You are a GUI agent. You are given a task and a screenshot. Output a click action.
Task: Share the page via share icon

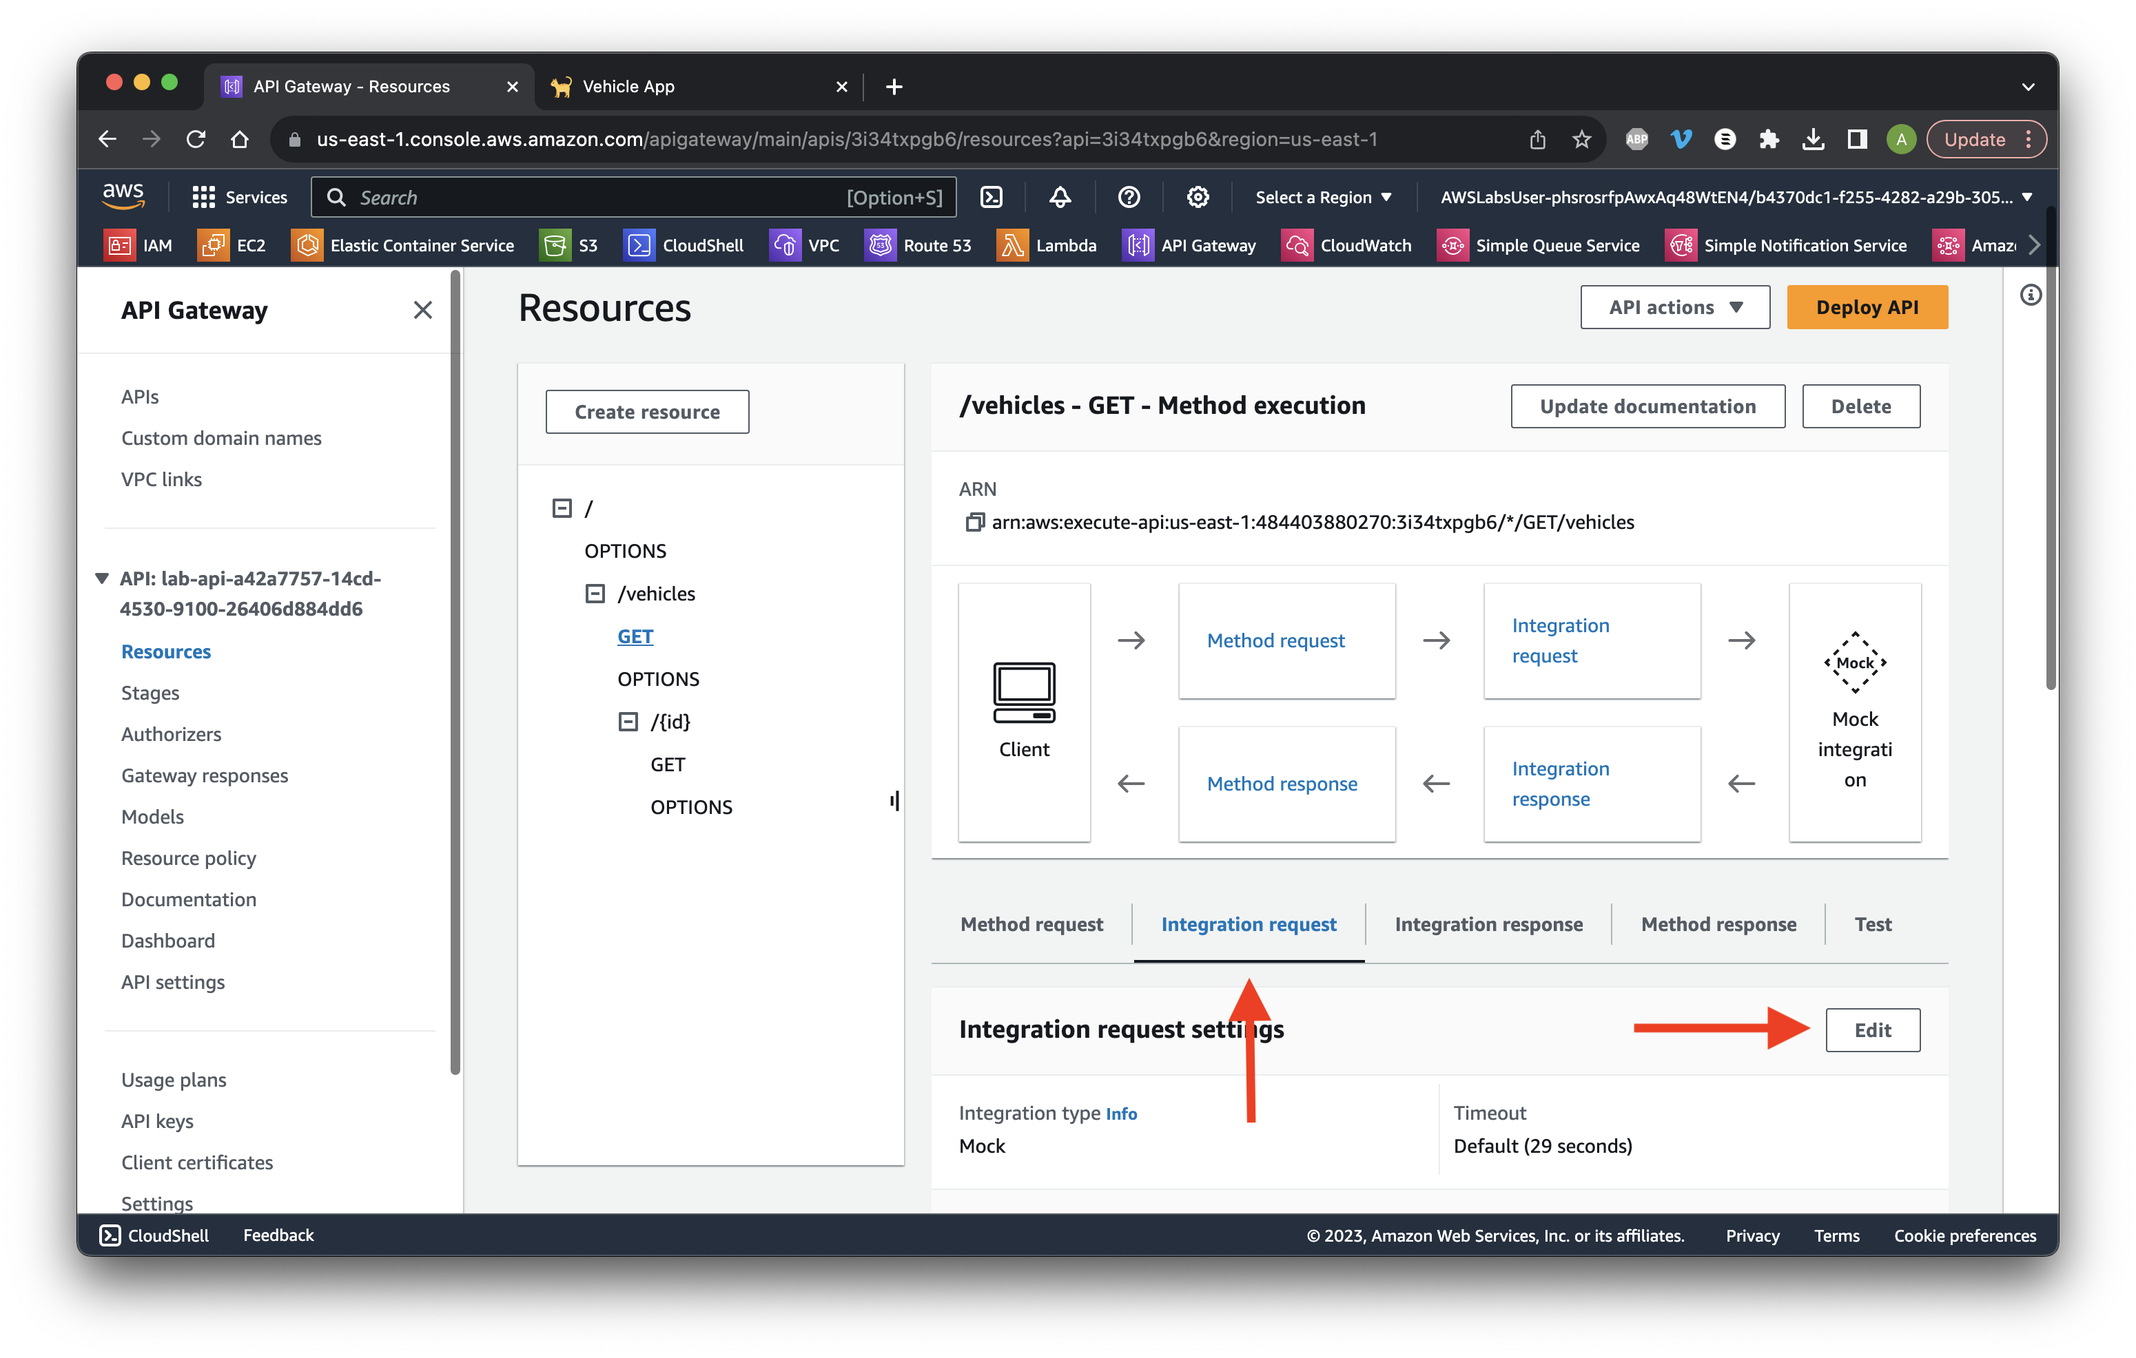[1537, 139]
